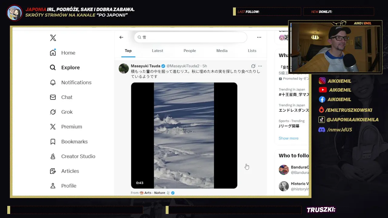Open search options three-dot menu

(x=259, y=37)
